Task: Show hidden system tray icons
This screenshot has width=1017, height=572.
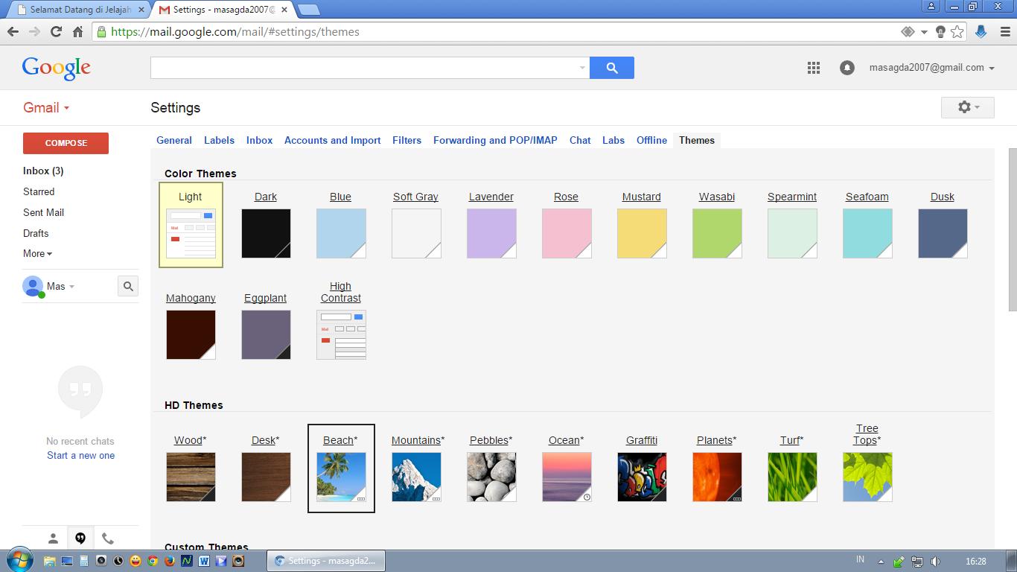Action: [881, 562]
